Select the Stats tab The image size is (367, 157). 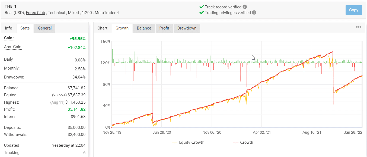point(25,28)
